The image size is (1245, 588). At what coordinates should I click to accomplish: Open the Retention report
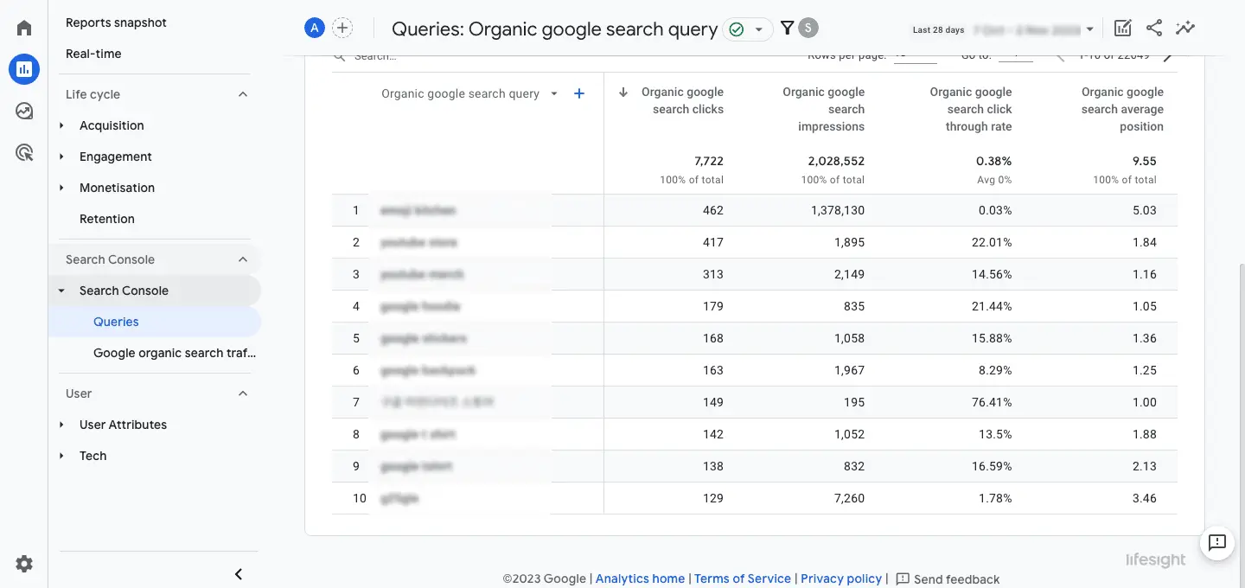(107, 219)
